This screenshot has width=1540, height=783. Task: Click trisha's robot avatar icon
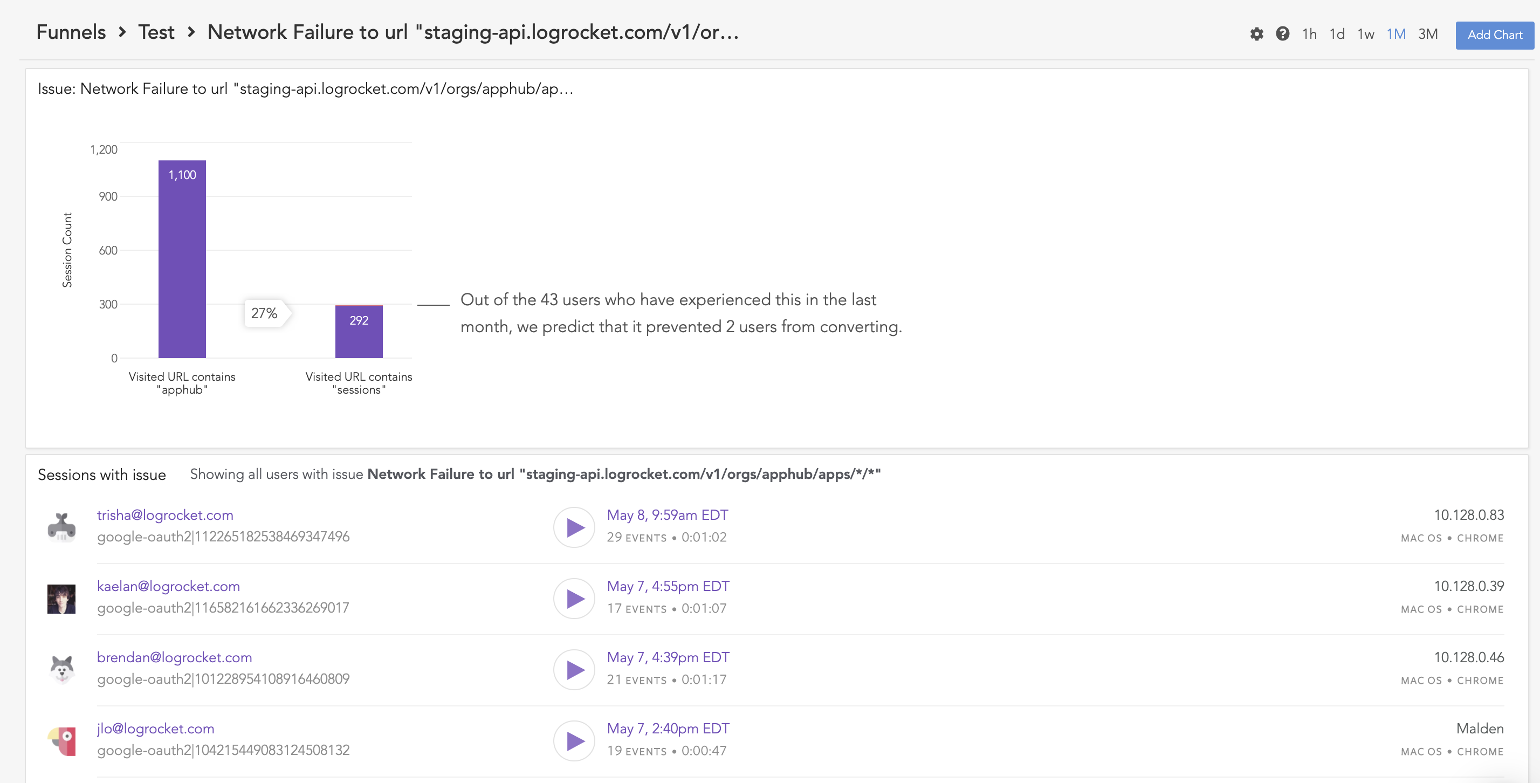[61, 527]
